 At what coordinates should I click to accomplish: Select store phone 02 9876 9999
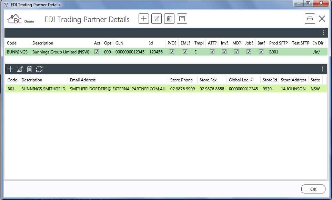point(182,89)
